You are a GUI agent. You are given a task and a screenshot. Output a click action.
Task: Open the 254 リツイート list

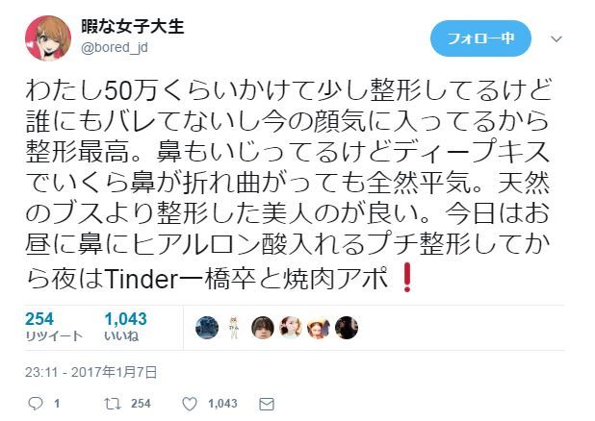pyautogui.click(x=53, y=327)
